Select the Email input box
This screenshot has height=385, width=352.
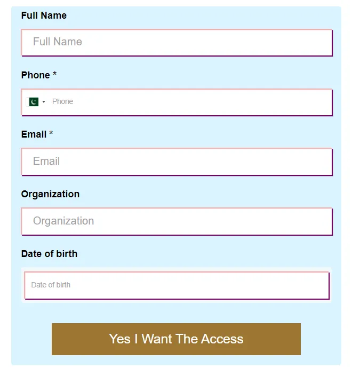pos(177,162)
